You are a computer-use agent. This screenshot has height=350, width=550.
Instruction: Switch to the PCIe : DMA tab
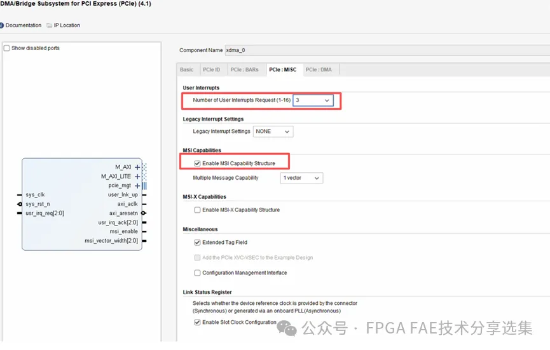(x=318, y=70)
